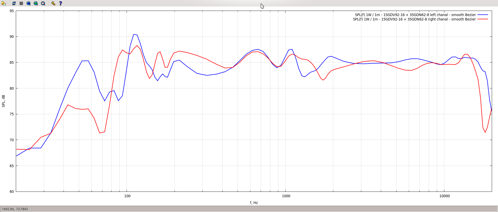The width and height of the screenshot is (498, 212).
Task: Click the 95 tick label on the y-axis
Action: click(12, 11)
